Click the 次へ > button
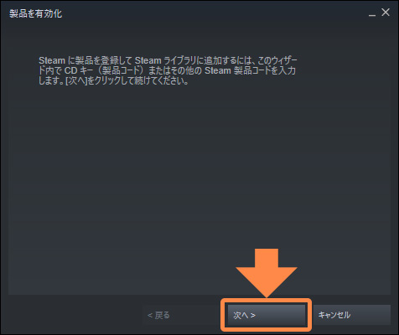This screenshot has width=399, height=335. pyautogui.click(x=267, y=315)
